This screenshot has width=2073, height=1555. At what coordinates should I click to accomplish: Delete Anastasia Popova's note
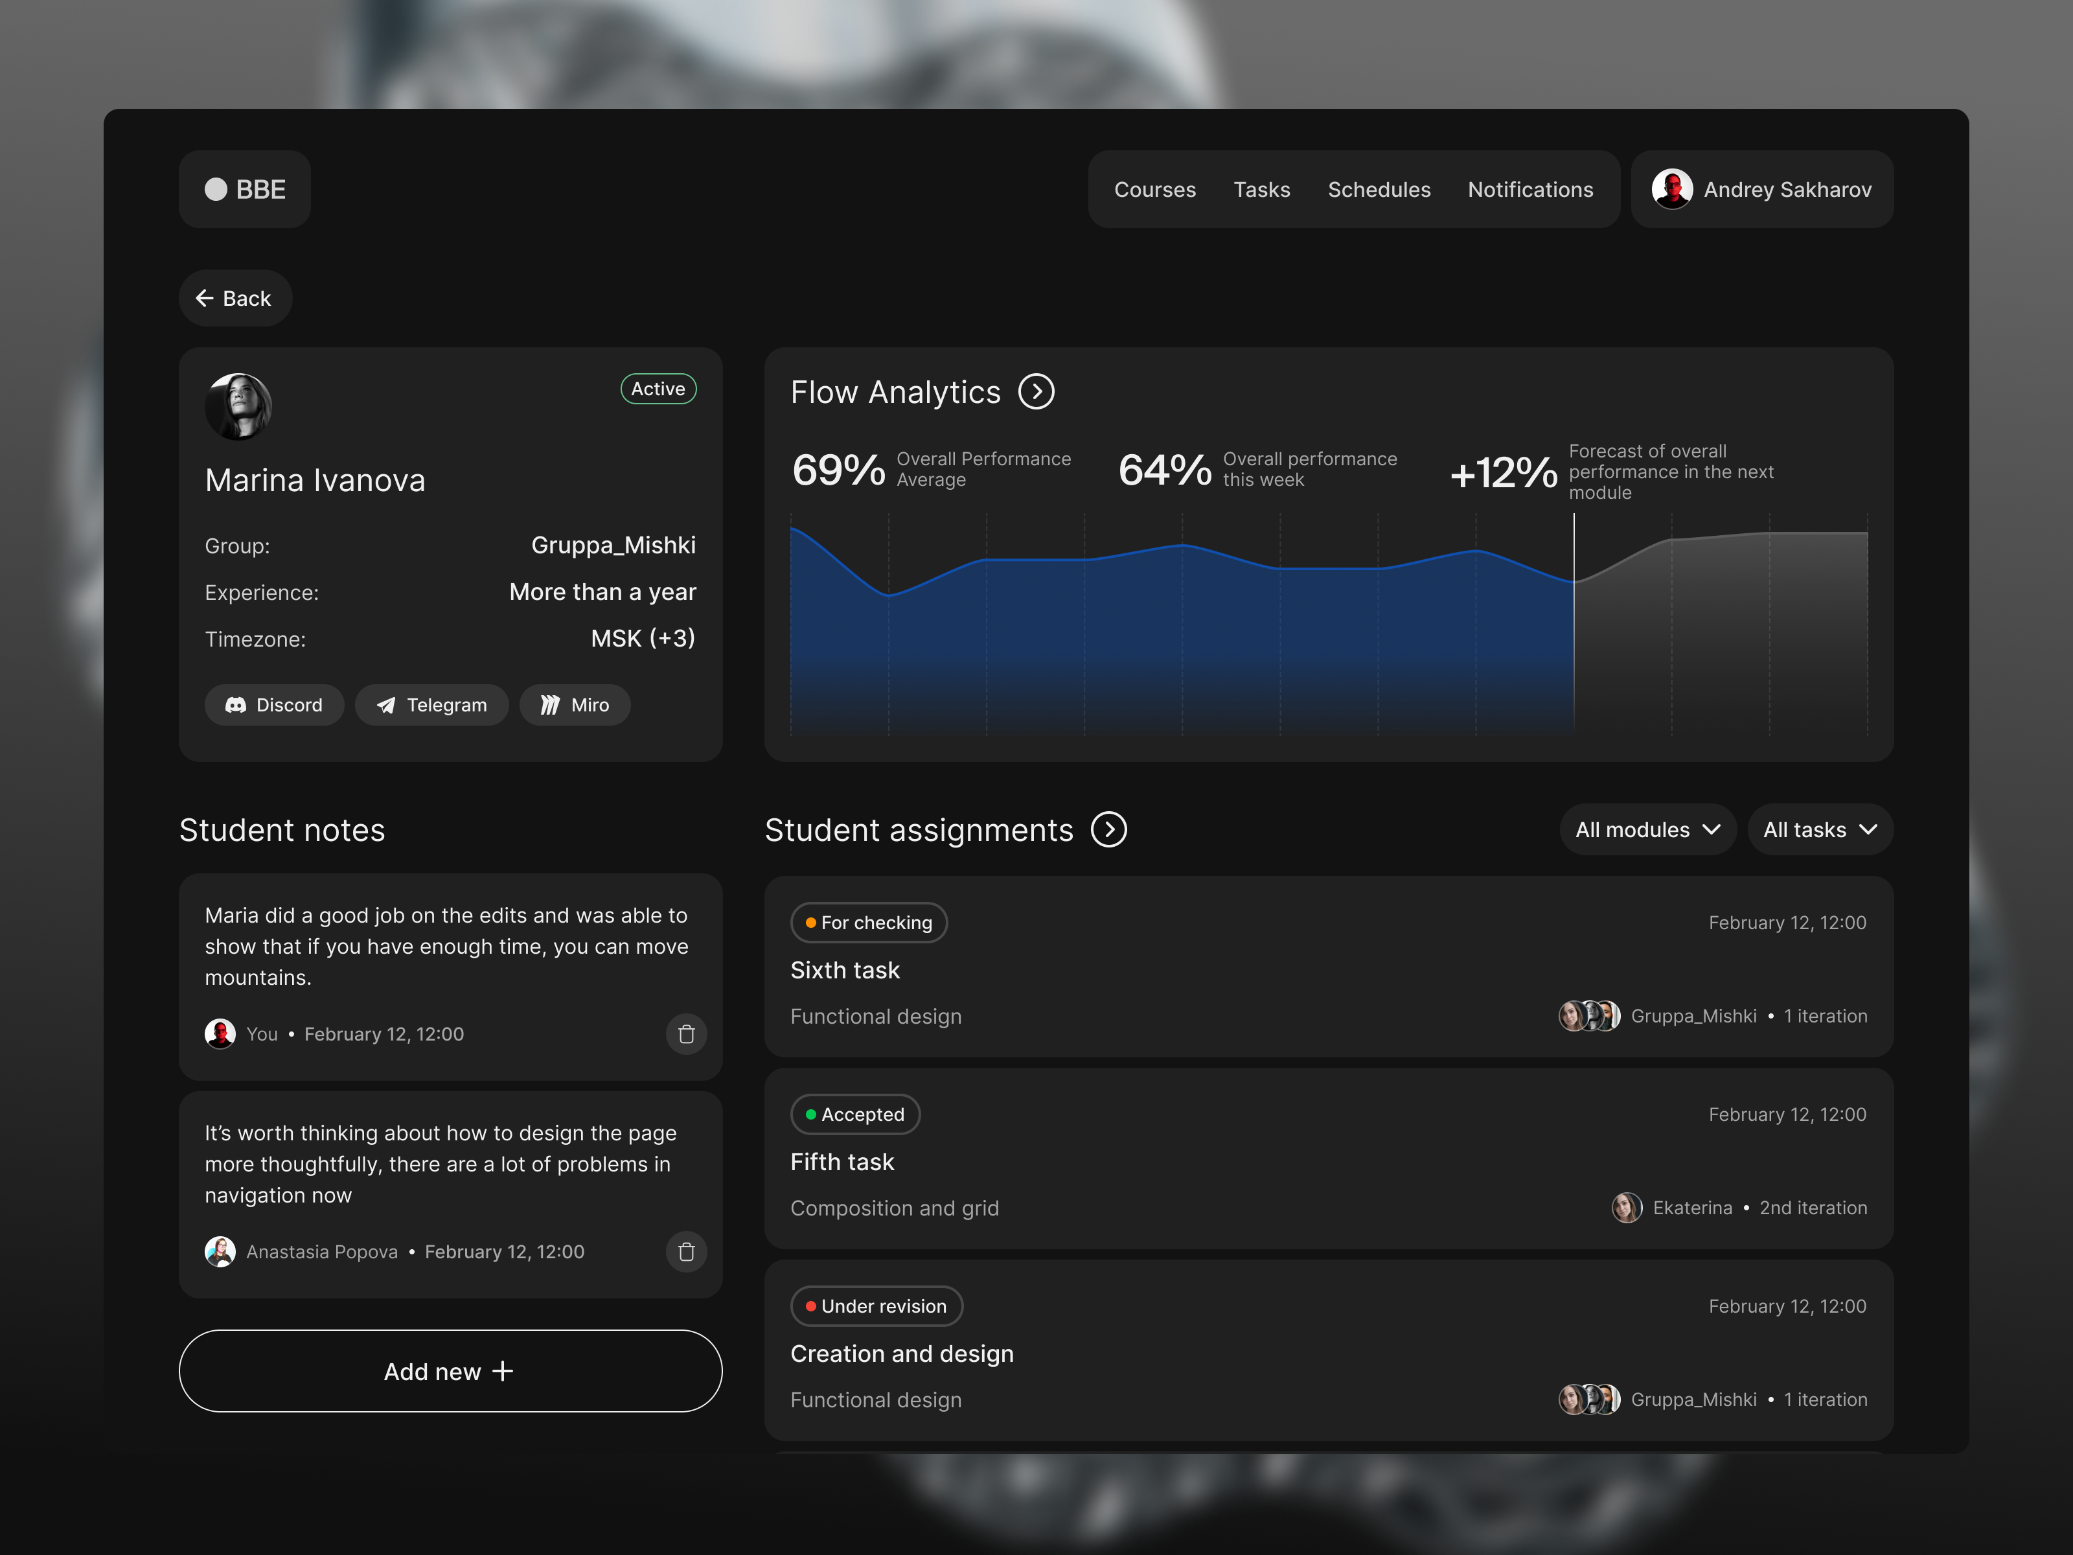pyautogui.click(x=687, y=1251)
